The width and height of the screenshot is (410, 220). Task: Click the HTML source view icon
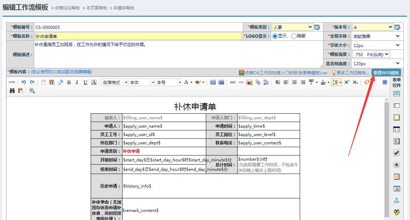(12, 82)
